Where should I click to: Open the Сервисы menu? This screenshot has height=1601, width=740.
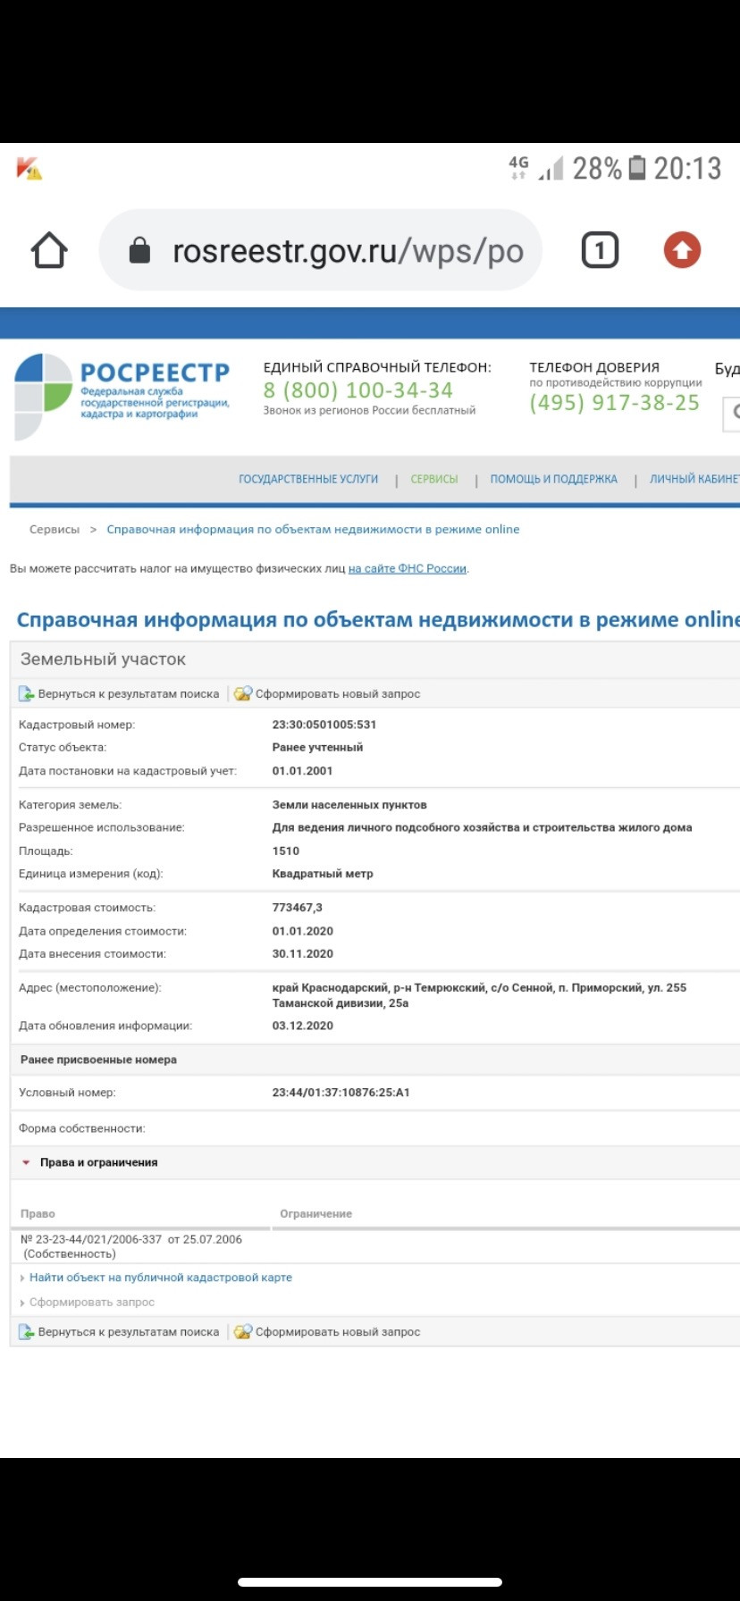coord(434,479)
